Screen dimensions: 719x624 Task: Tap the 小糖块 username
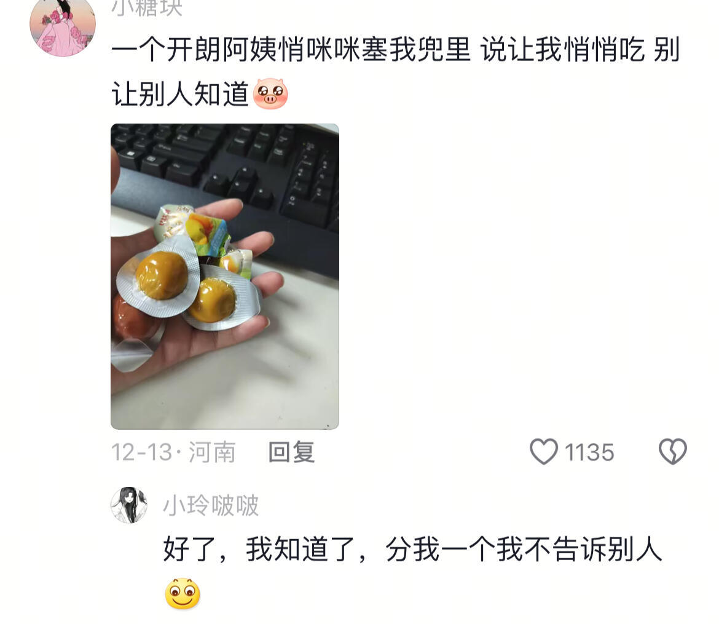147,8
